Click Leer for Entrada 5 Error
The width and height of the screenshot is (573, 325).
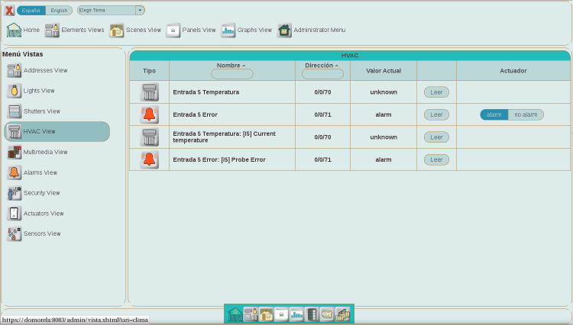coord(436,114)
